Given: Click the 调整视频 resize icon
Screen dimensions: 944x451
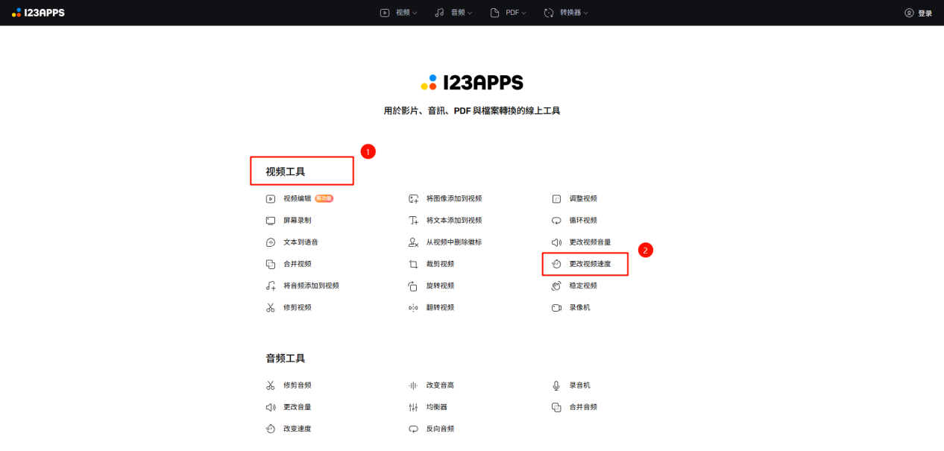Looking at the screenshot, I should [x=556, y=199].
